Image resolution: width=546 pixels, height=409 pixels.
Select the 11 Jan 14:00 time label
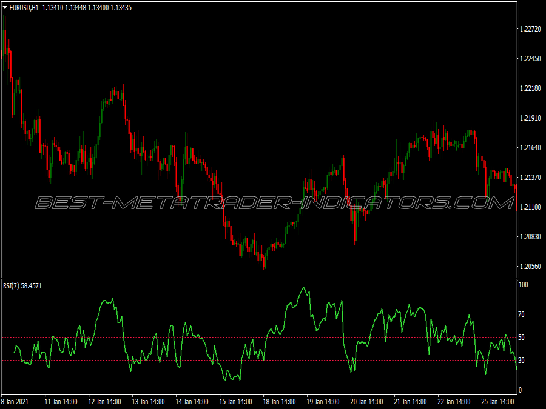pyautogui.click(x=61, y=402)
